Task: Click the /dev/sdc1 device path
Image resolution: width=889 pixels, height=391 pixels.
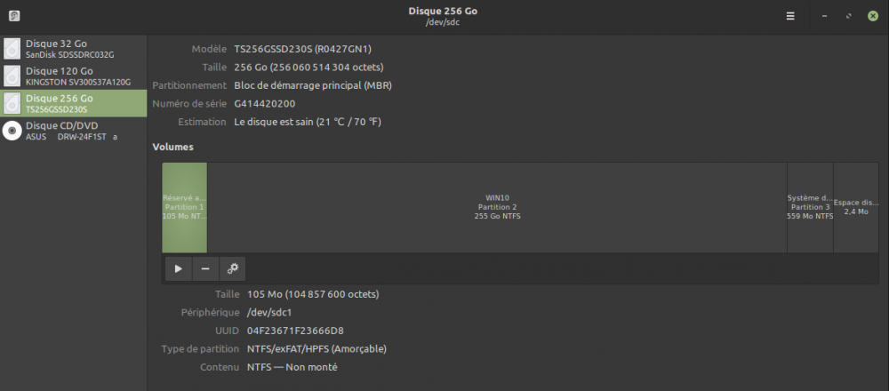Action: (271, 312)
